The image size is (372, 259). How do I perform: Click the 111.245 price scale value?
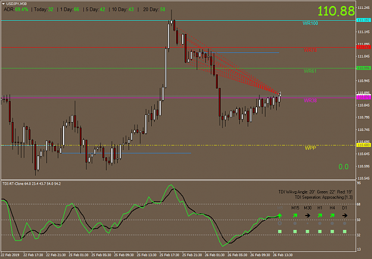click(364, 8)
